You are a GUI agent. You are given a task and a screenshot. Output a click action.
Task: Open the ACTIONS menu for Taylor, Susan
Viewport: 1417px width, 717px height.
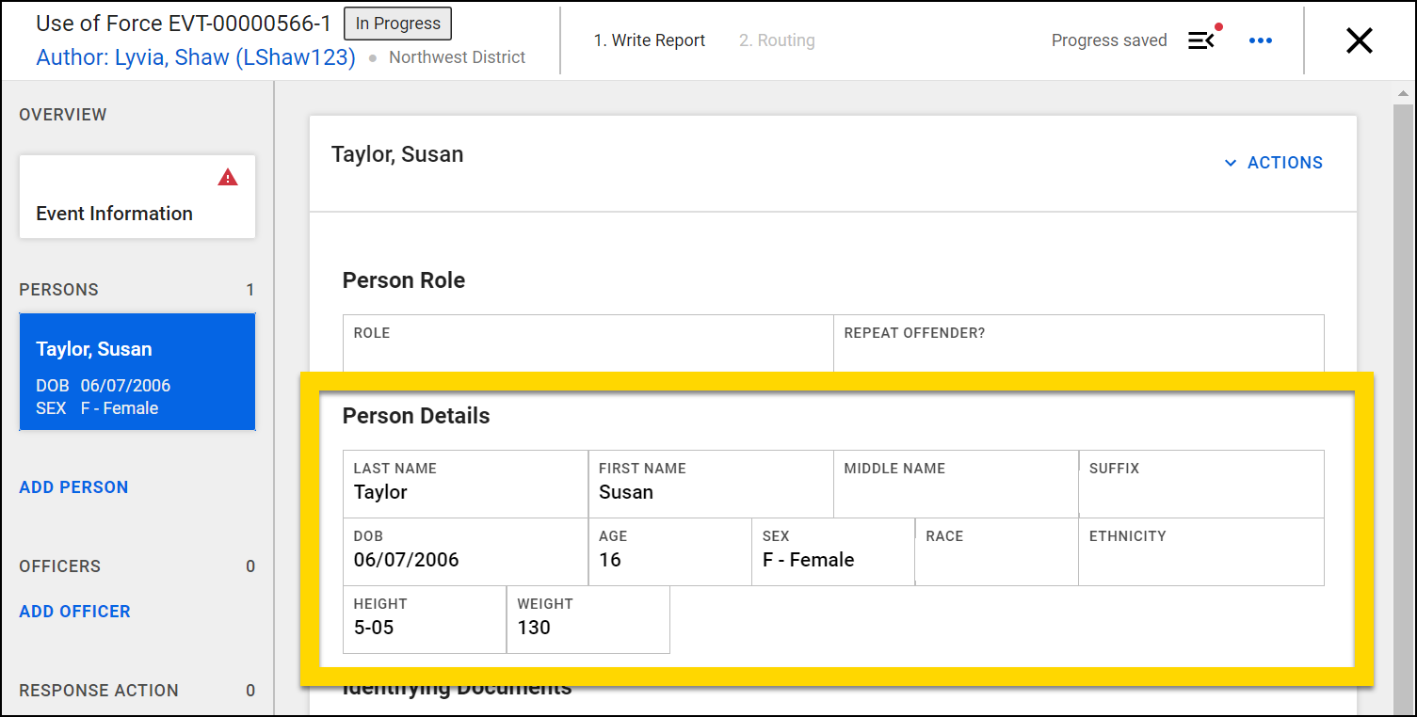tap(1284, 162)
